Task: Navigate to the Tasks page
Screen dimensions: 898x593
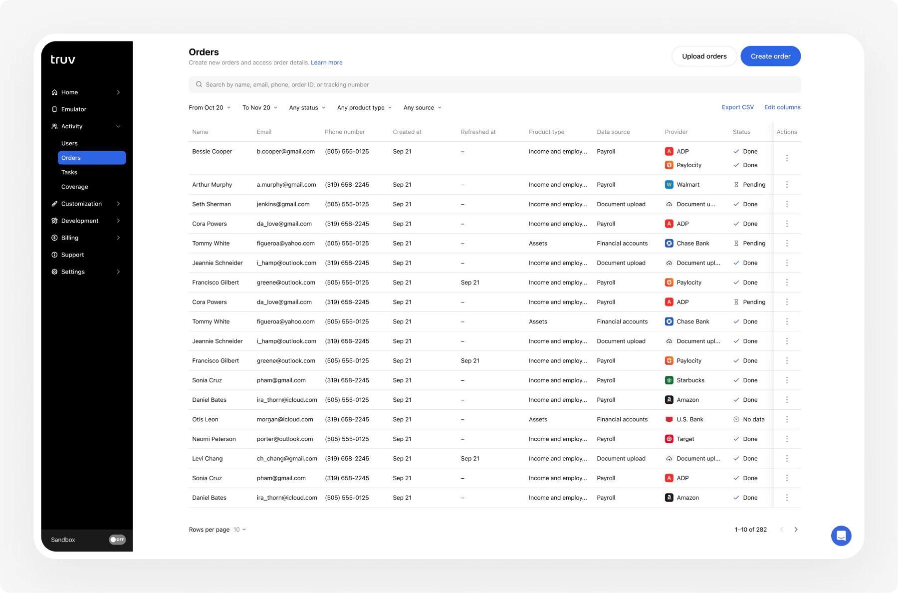Action: click(x=69, y=172)
